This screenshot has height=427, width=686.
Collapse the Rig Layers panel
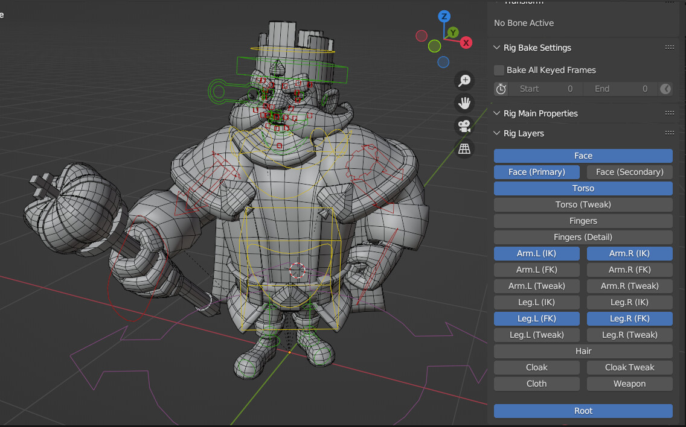pos(497,133)
